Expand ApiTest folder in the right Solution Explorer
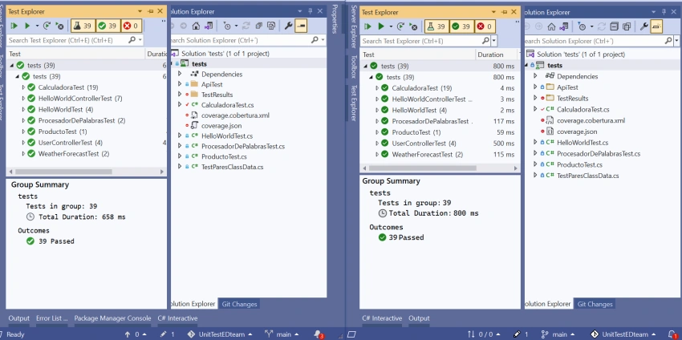Screen dimensions: 682x340 coord(535,87)
